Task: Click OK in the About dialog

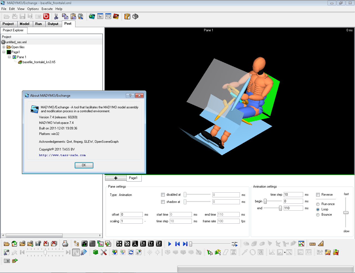Action: point(84,165)
